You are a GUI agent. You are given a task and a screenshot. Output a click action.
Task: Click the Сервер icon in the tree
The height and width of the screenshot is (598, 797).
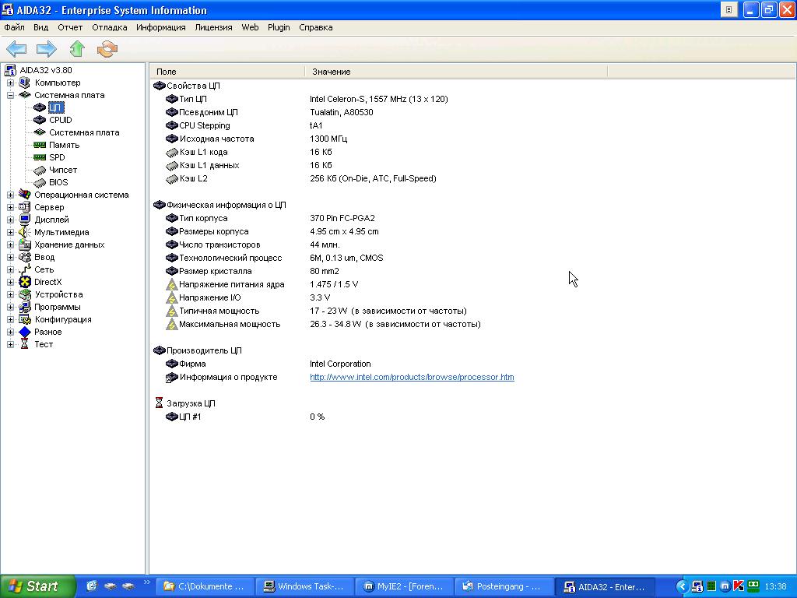click(x=24, y=207)
